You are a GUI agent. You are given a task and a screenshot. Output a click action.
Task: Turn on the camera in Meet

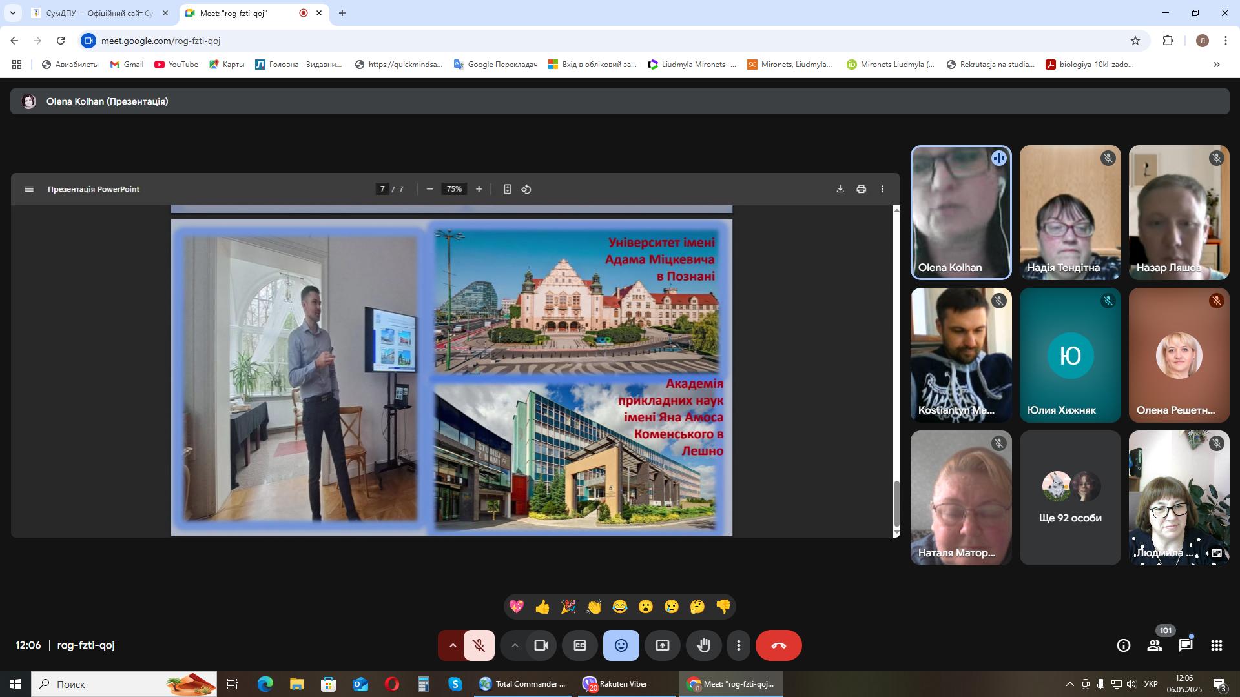[x=541, y=645]
